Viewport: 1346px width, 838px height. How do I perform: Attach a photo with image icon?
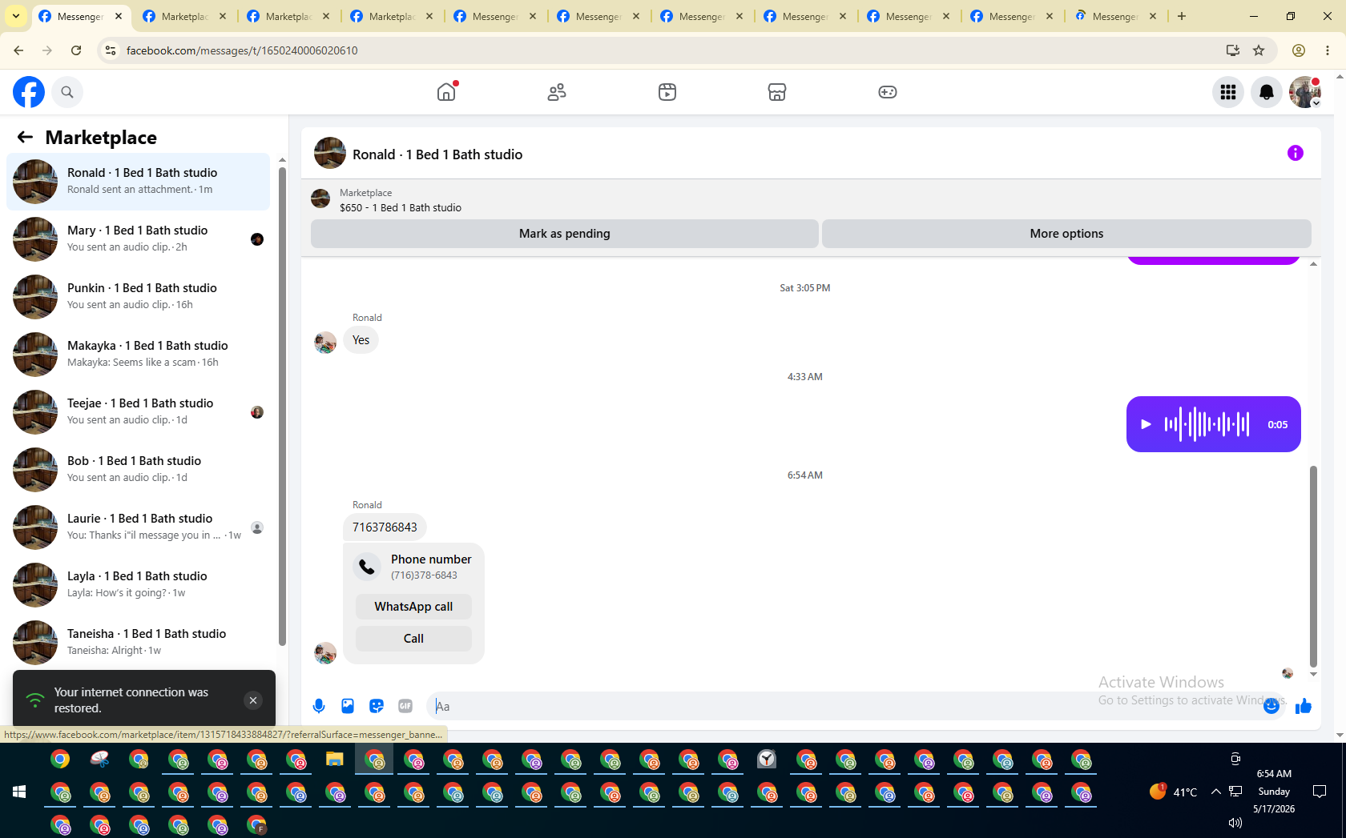coord(348,706)
